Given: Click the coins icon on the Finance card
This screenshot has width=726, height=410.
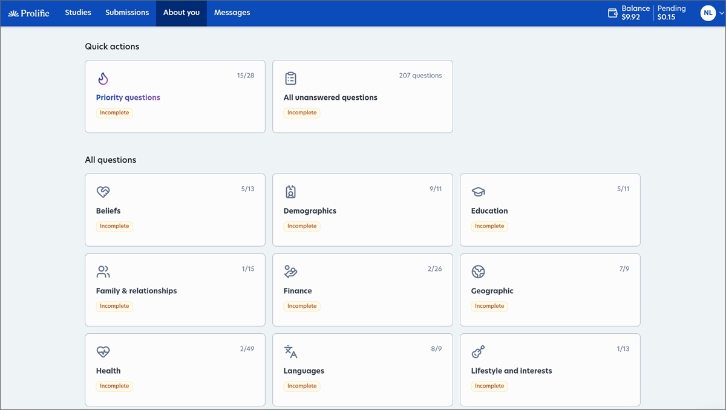Looking at the screenshot, I should point(290,272).
